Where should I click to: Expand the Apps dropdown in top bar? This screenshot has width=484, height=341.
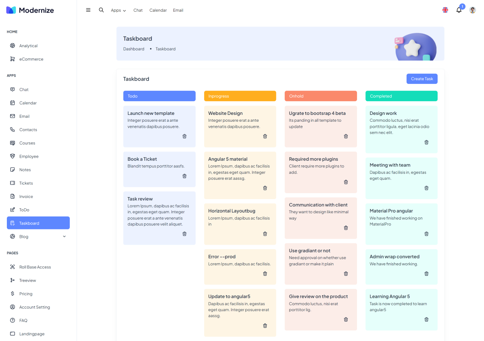click(x=118, y=10)
